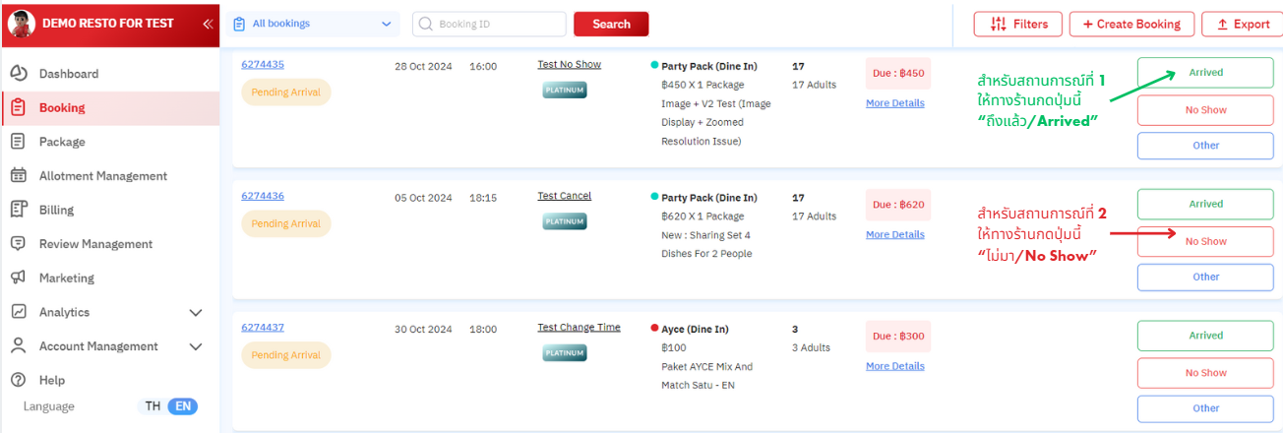Click the magnifier icon in Booking ID field
The width and height of the screenshot is (1283, 433).
click(x=426, y=24)
